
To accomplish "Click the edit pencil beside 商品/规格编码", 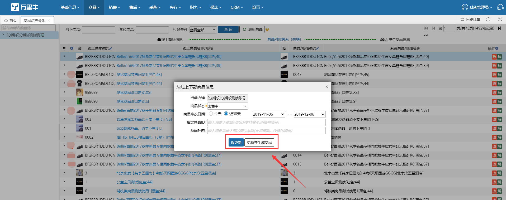I will coord(318,48).
